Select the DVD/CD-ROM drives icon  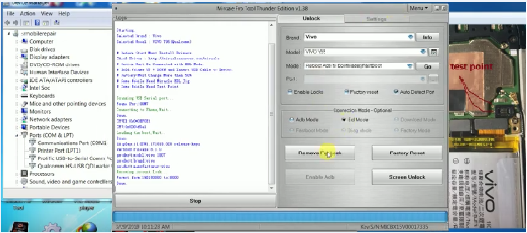pyautogui.click(x=24, y=64)
